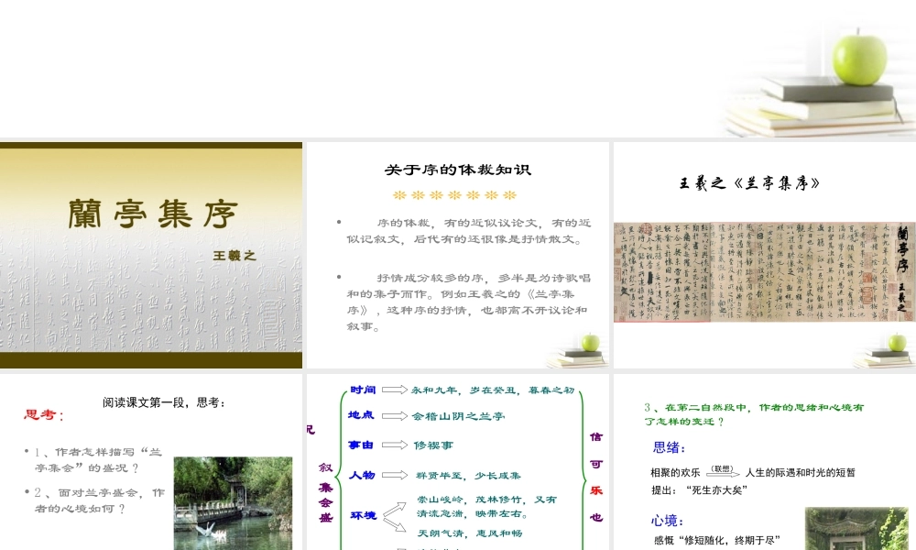This screenshot has height=550, width=916.
Task: Click the text 修禊事
Action: (x=433, y=445)
